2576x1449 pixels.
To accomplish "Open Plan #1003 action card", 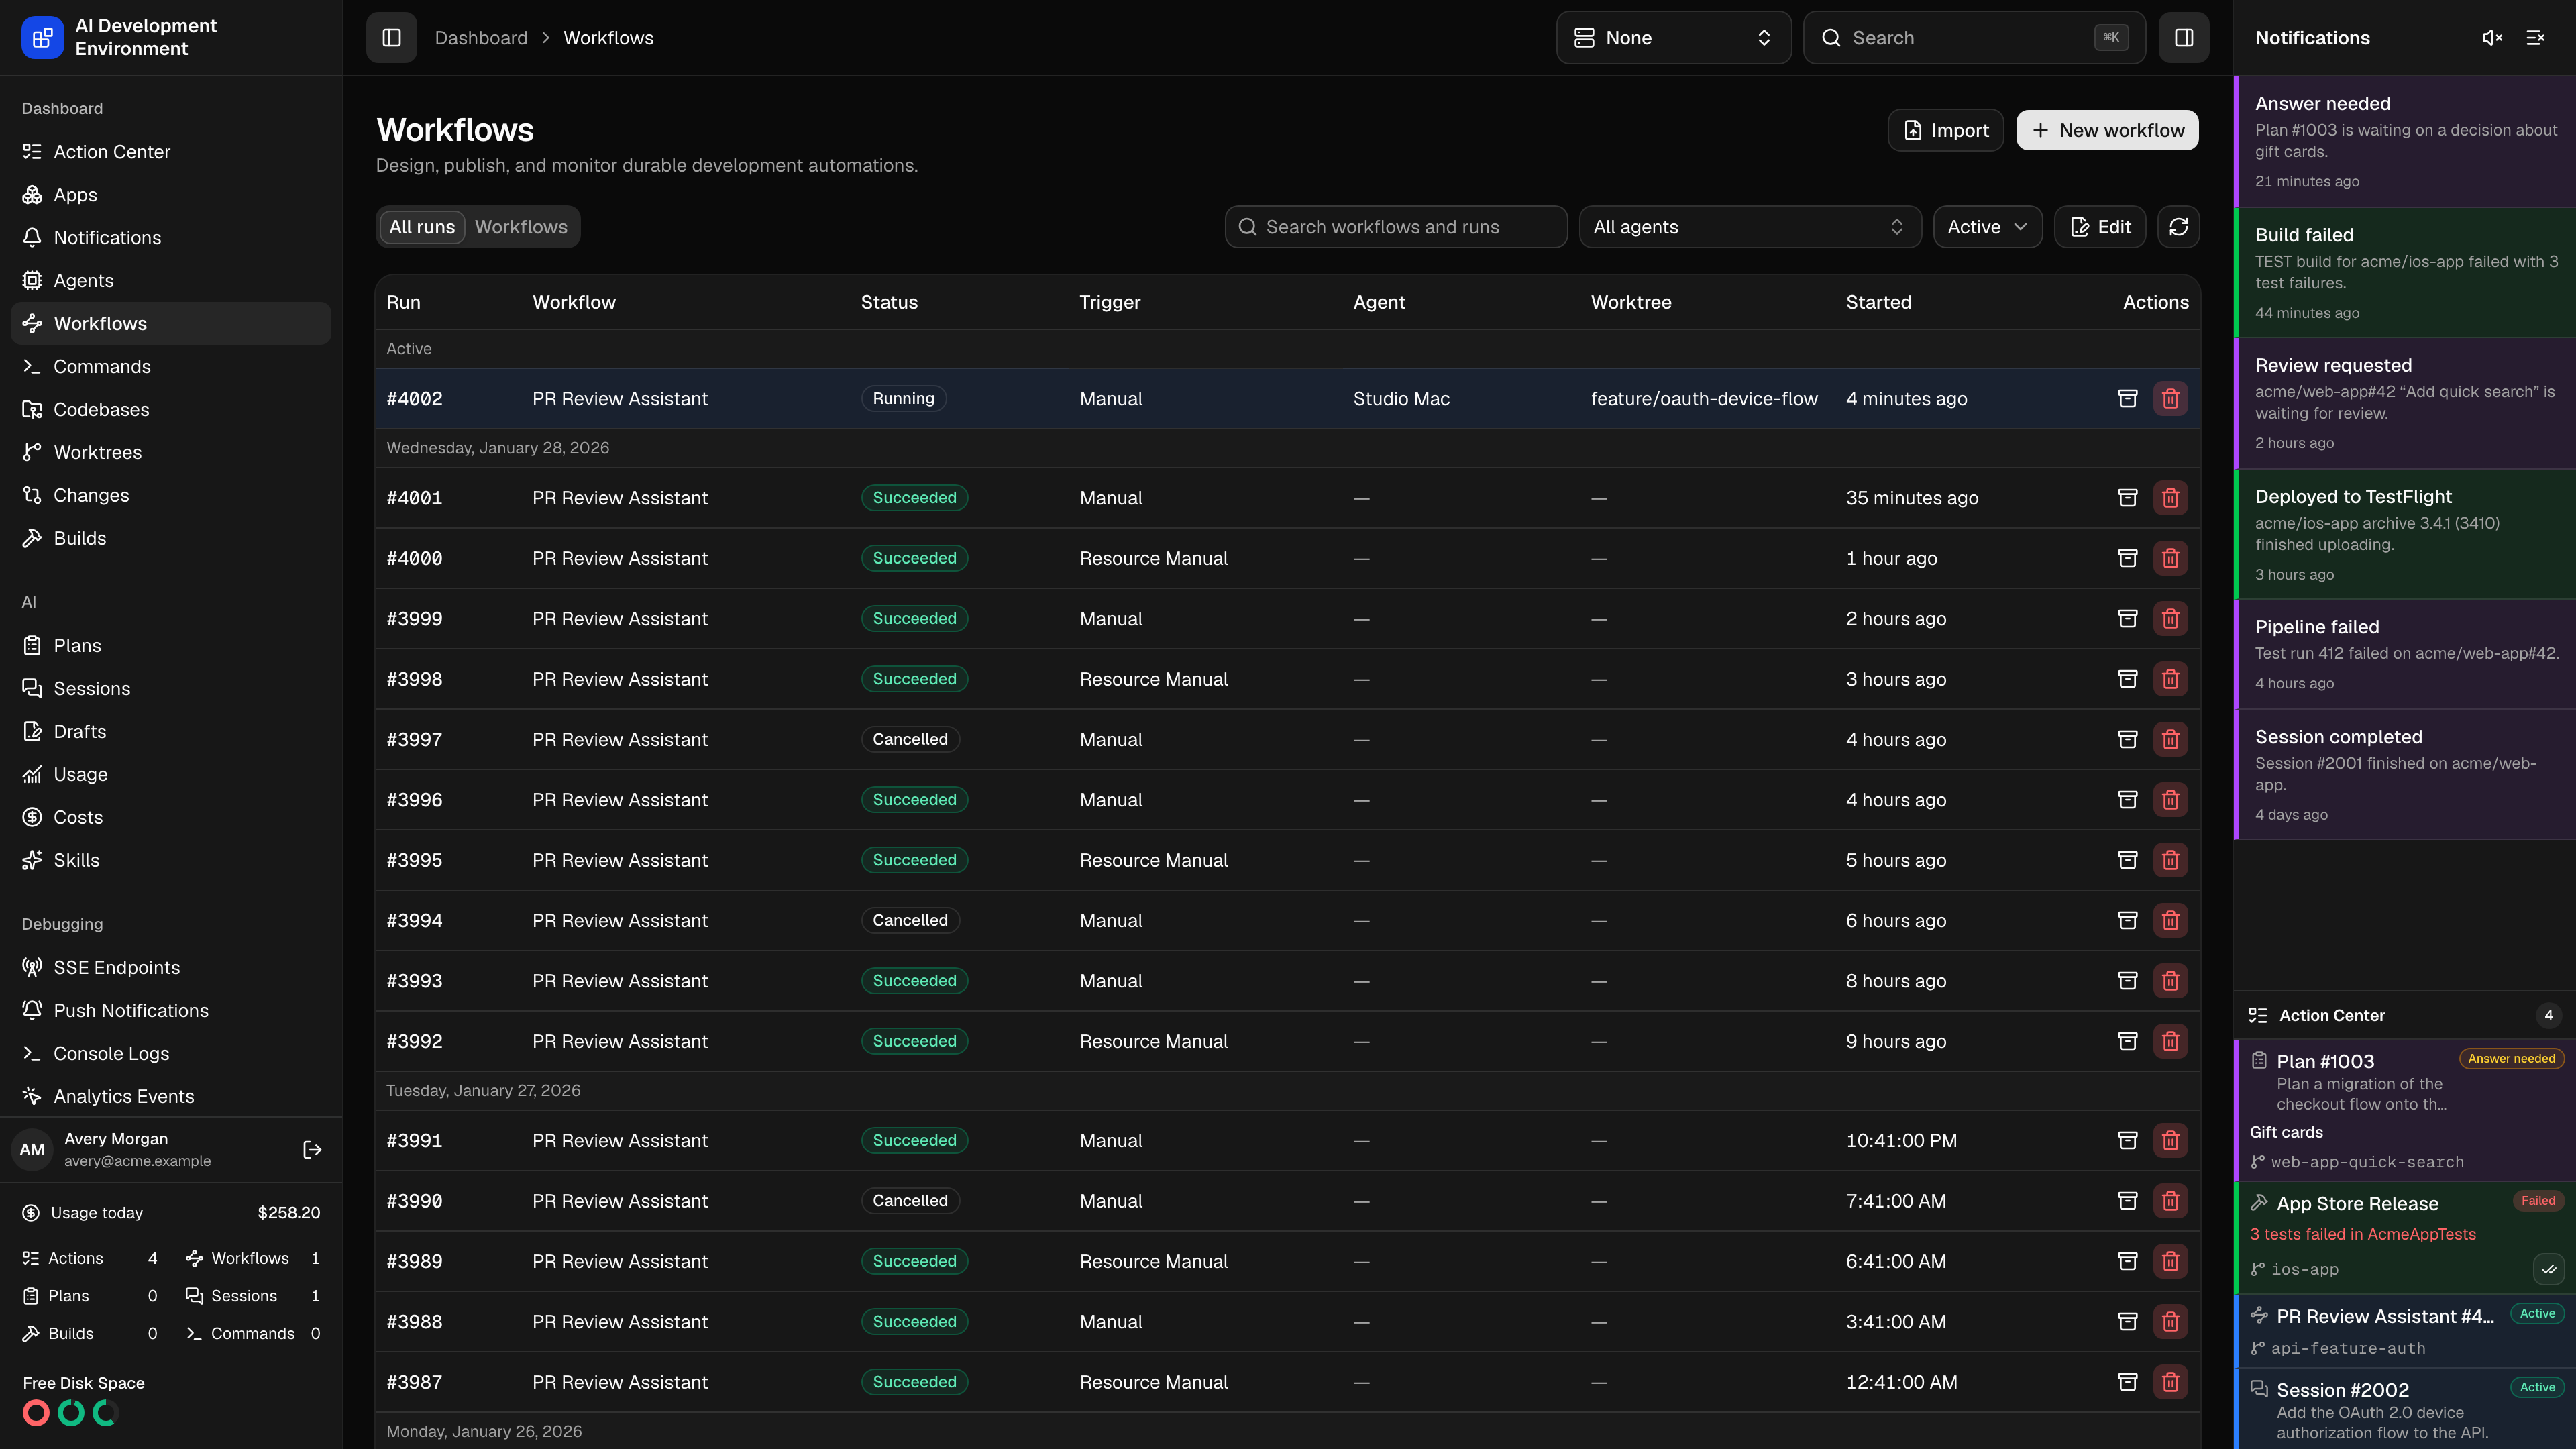I will click(x=2405, y=1110).
